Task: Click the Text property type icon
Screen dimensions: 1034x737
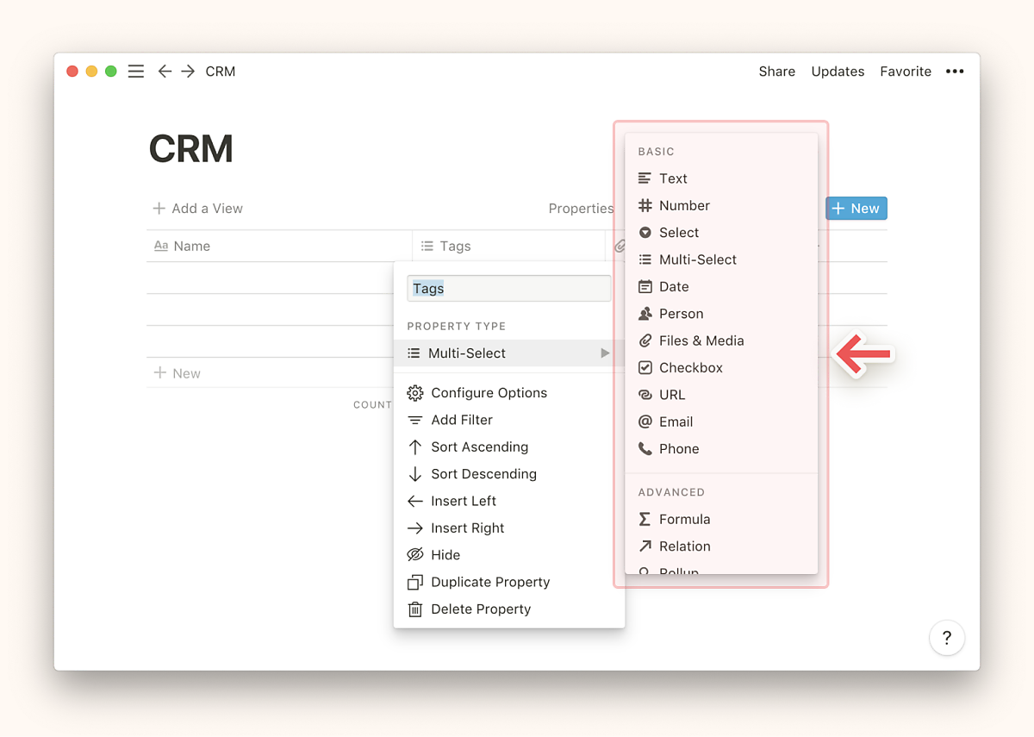Action: [645, 178]
